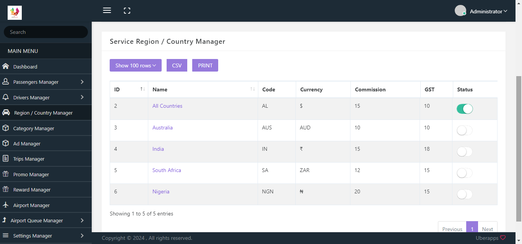Image resolution: width=522 pixels, height=244 pixels.
Task: Click the app logo in top-left corner
Action: 15,13
